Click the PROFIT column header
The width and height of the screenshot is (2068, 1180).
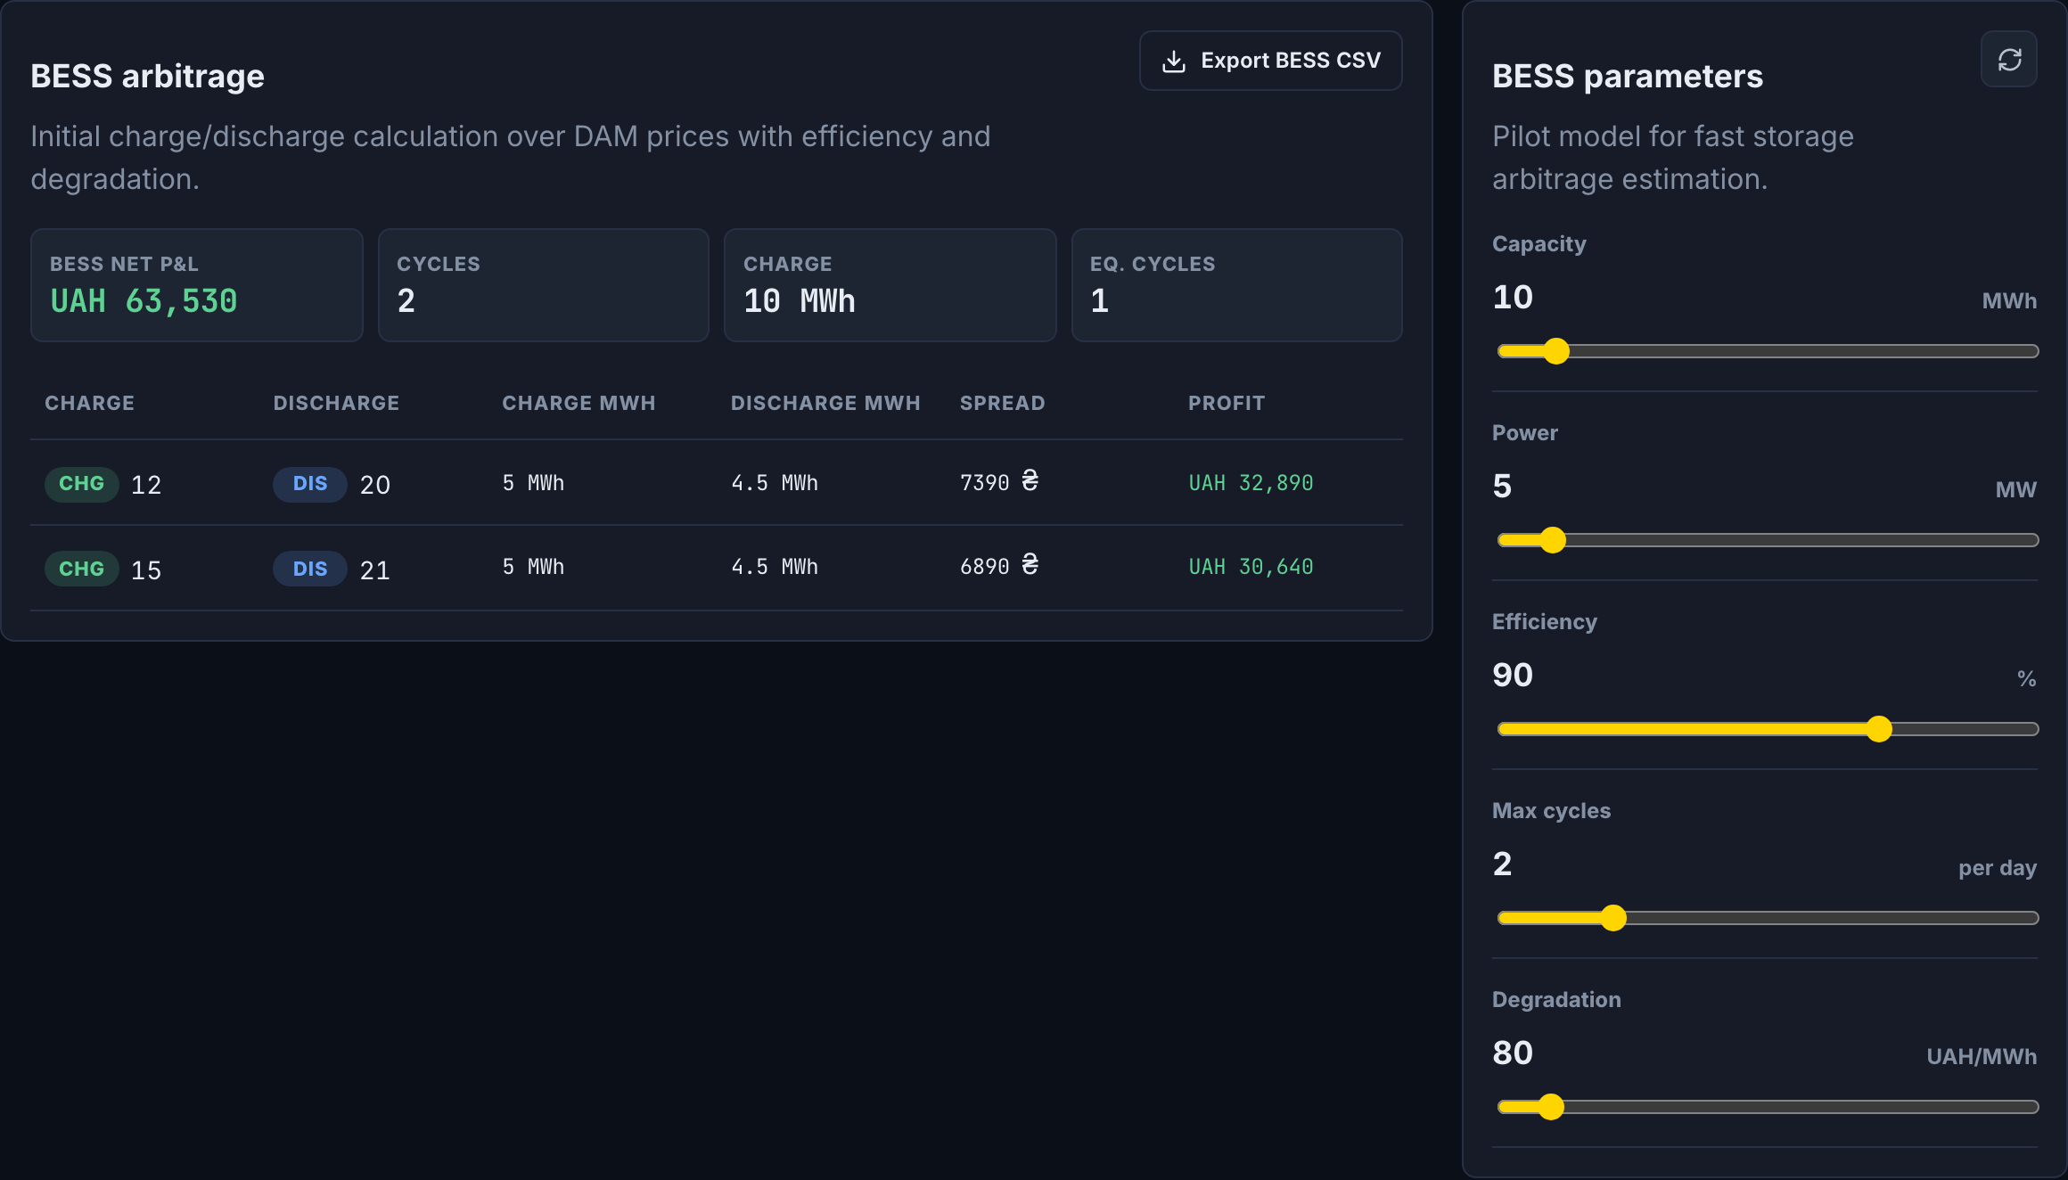pos(1227,404)
